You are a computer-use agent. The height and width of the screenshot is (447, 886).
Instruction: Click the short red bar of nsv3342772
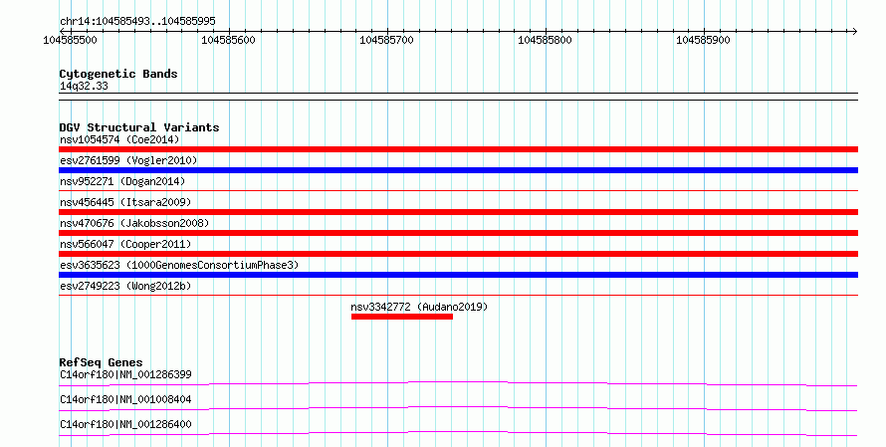pyautogui.click(x=402, y=317)
